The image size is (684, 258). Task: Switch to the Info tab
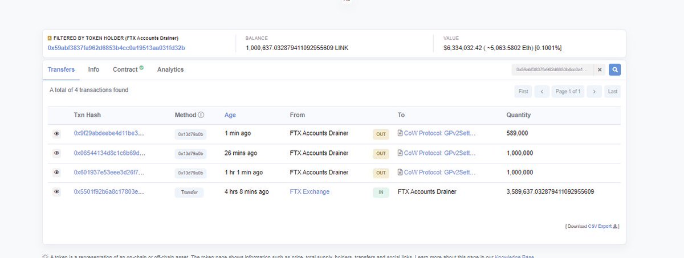point(93,69)
